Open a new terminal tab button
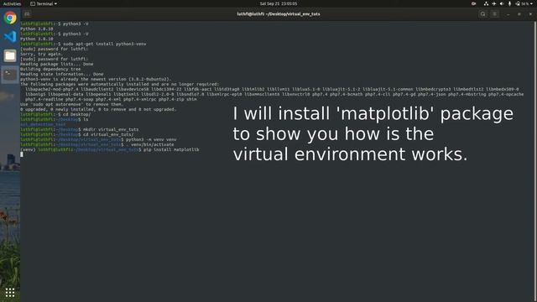 (27, 14)
